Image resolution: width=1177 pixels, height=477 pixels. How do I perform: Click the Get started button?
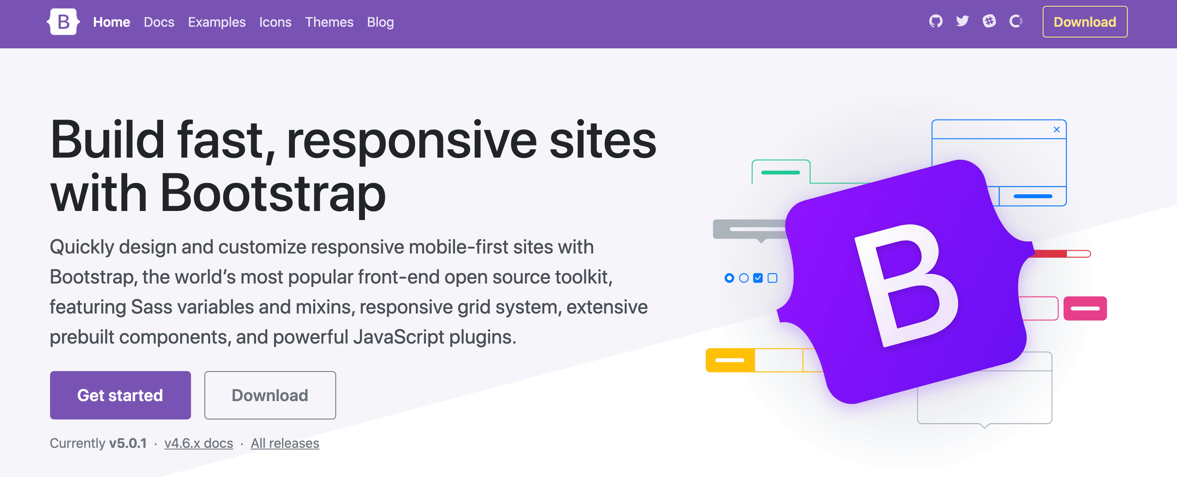[x=120, y=394]
